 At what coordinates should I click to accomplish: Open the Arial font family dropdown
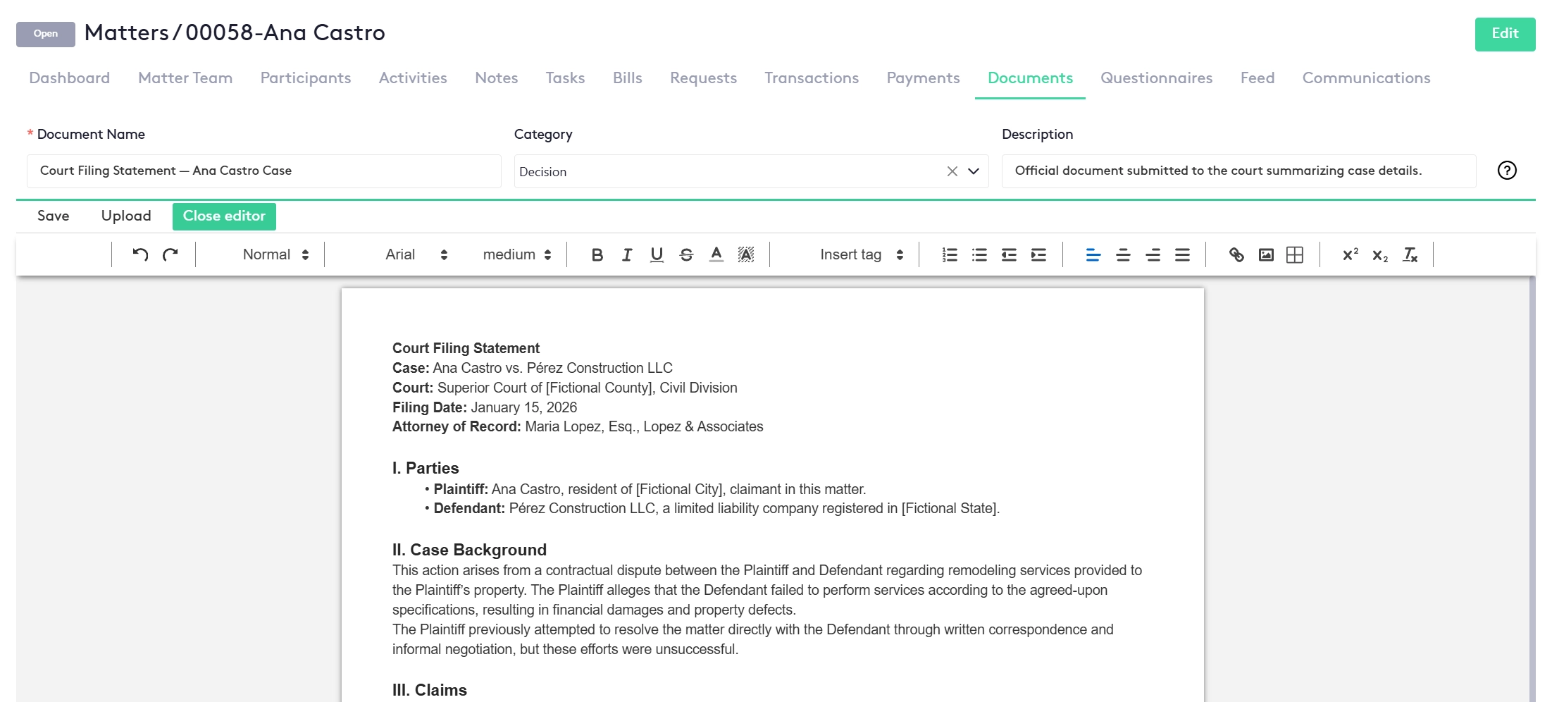click(x=416, y=254)
